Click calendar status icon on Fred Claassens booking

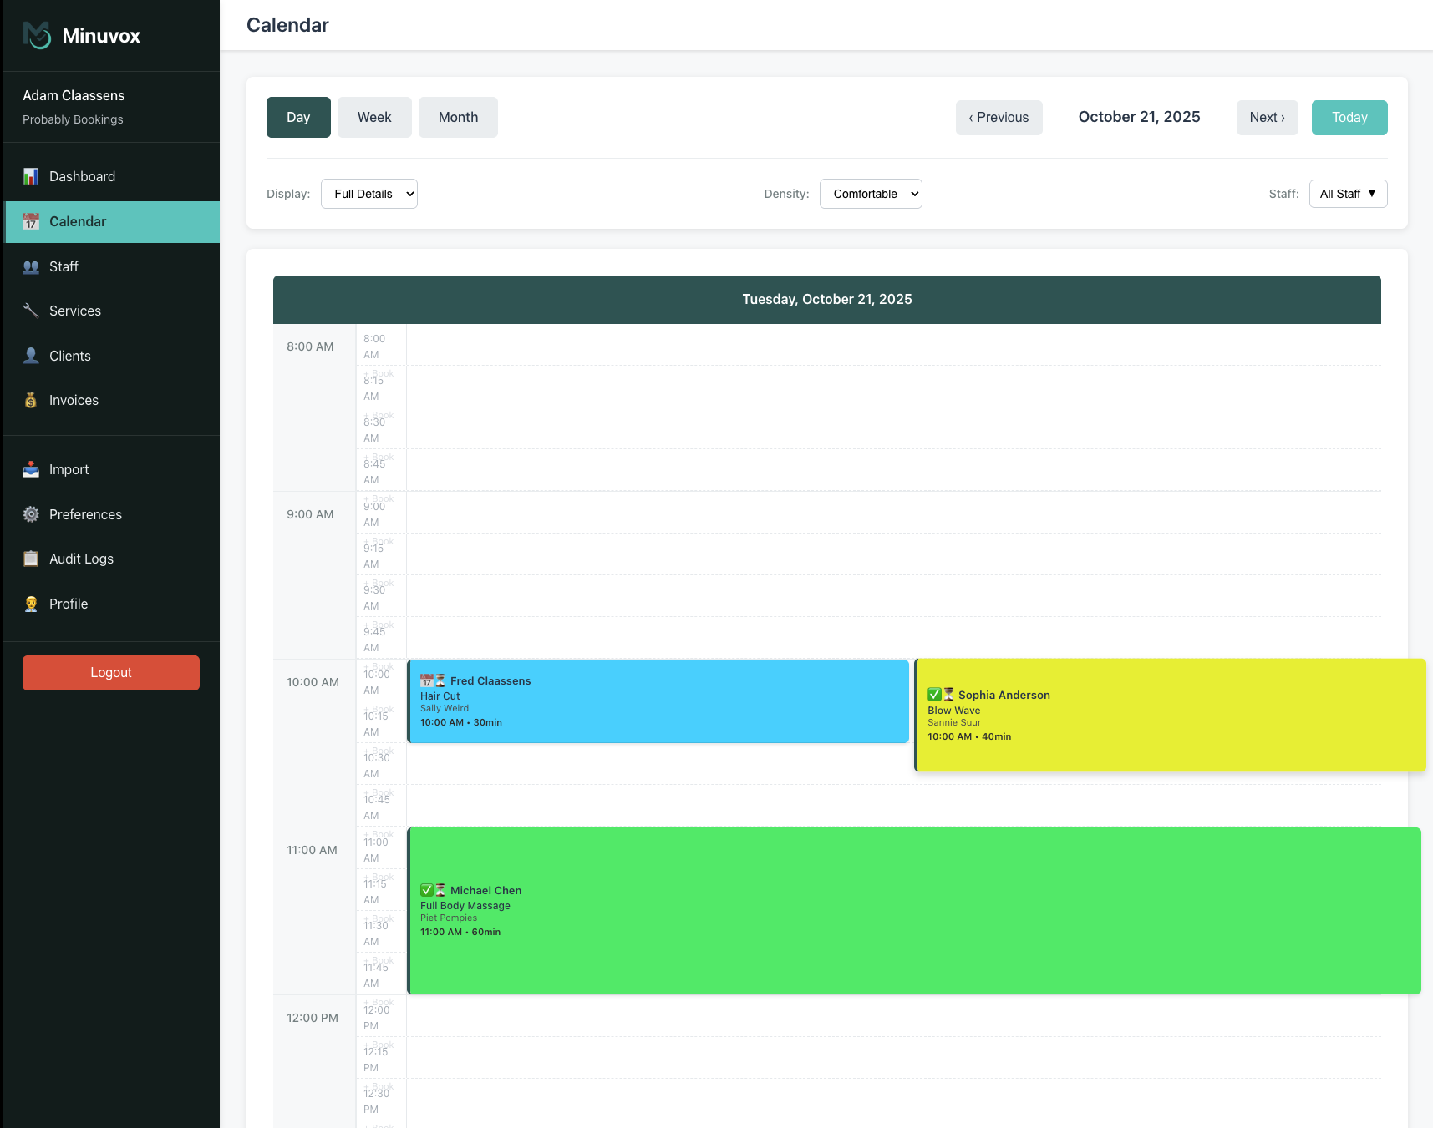[x=427, y=680]
